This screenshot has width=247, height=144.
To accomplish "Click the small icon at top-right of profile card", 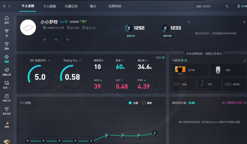I will (x=244, y=22).
